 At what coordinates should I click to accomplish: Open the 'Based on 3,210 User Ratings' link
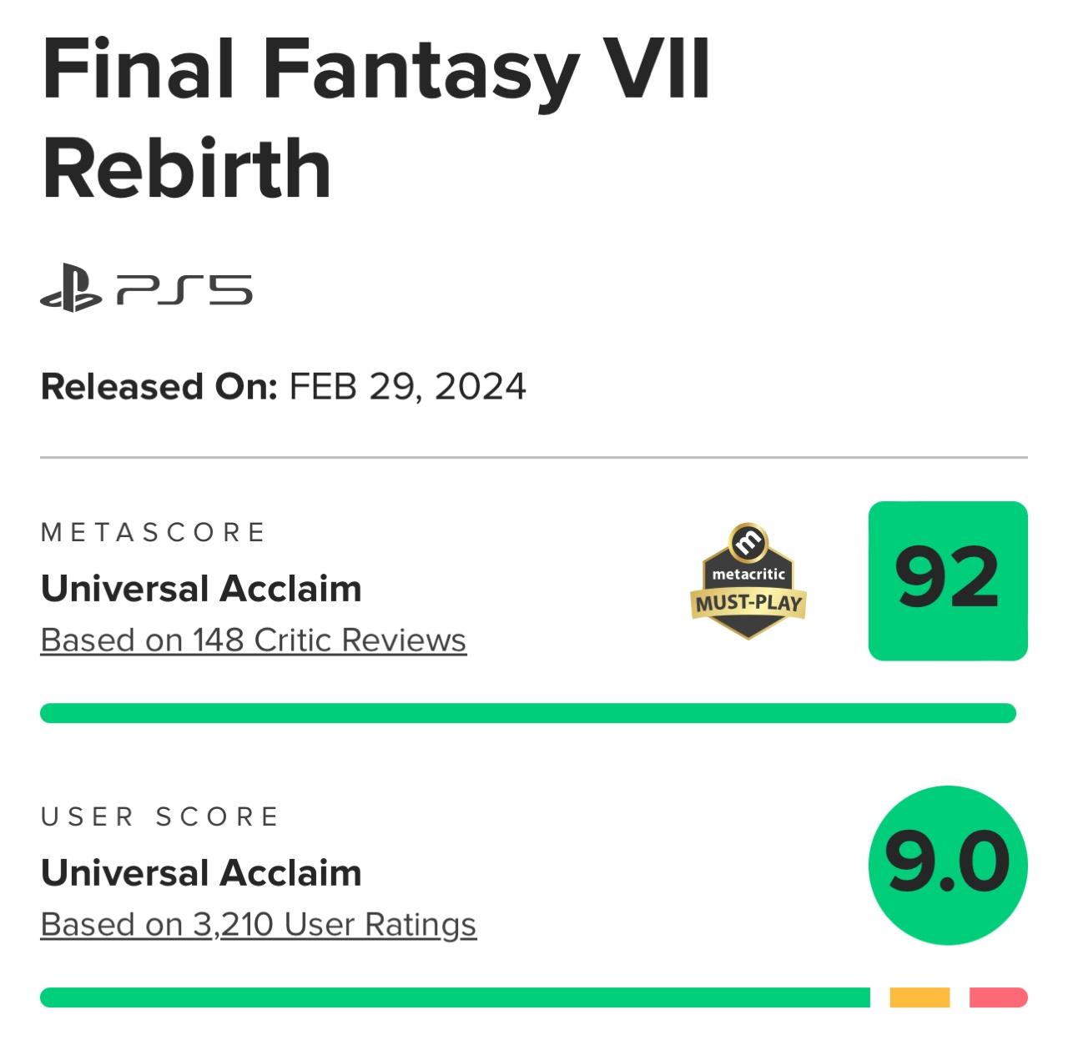(258, 924)
